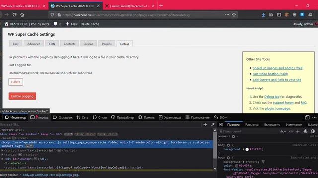The width and height of the screenshot is (318, 178).
Task: Click the BLACK CORE site home icon
Action: [6, 24]
